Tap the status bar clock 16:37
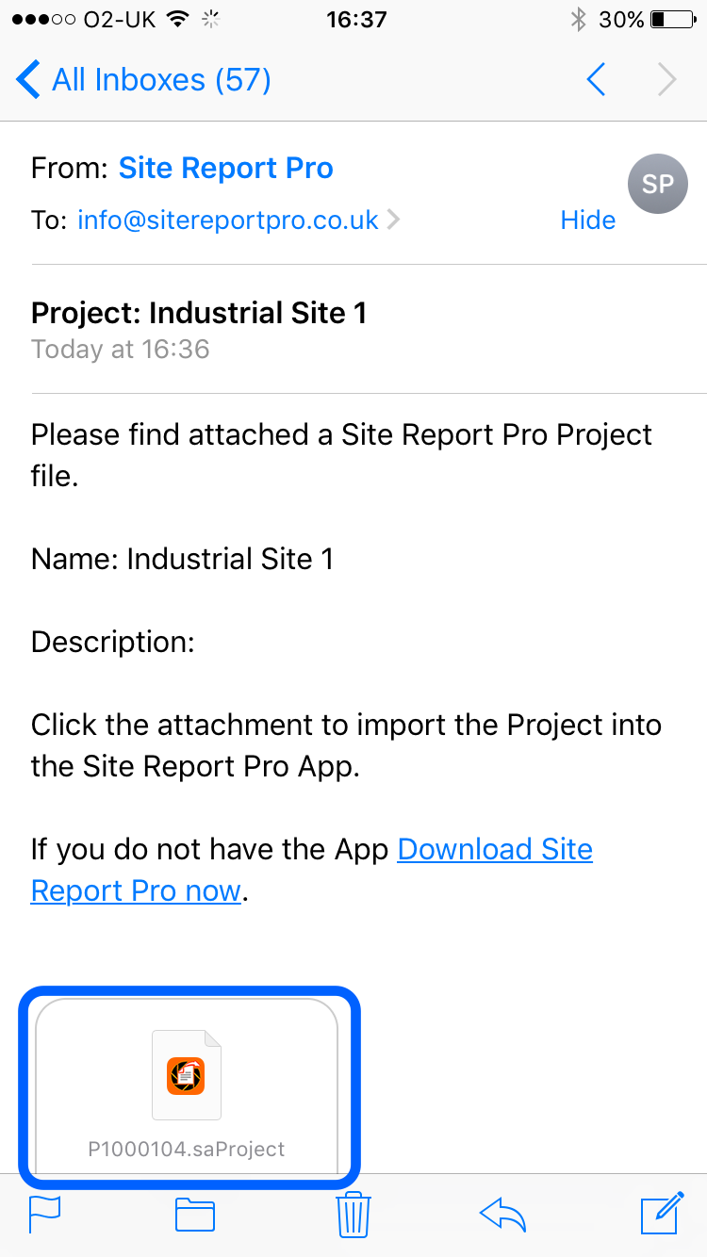This screenshot has width=707, height=1257. (x=356, y=19)
